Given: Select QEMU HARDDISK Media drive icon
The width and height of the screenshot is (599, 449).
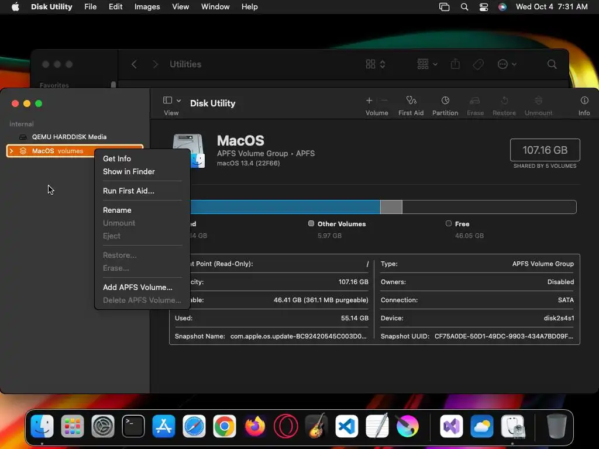Looking at the screenshot, I should pos(23,137).
